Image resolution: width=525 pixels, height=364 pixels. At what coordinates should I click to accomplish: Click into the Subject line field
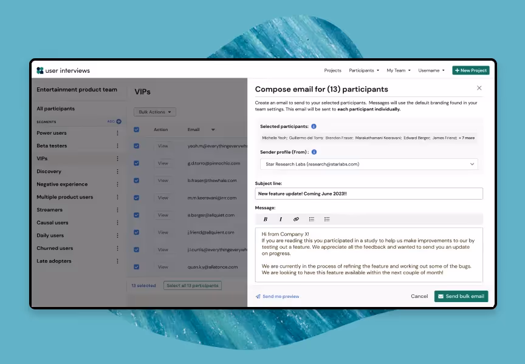pos(369,194)
